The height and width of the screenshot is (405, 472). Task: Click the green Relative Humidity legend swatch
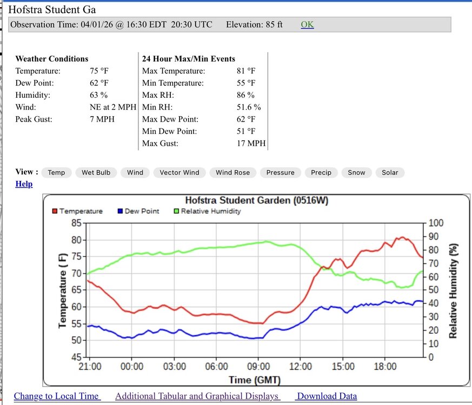[x=176, y=211]
